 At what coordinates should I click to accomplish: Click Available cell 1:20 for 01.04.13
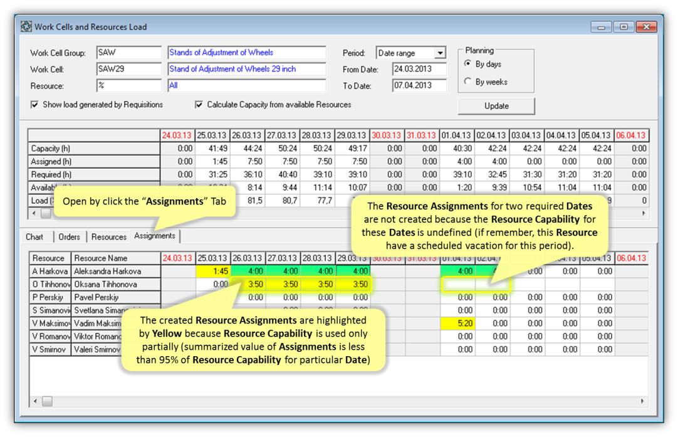[x=457, y=187]
